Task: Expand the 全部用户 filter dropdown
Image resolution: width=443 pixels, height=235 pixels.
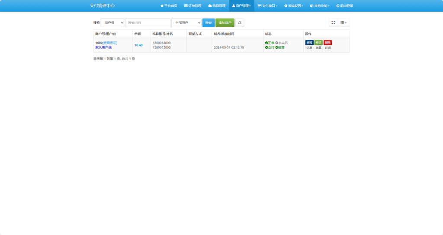Action: coord(186,23)
